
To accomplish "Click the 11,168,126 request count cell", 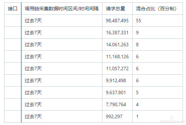I will [117, 57].
